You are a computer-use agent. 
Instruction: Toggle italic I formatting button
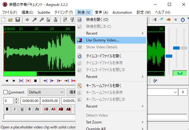pyautogui.click(x=15, y=109)
